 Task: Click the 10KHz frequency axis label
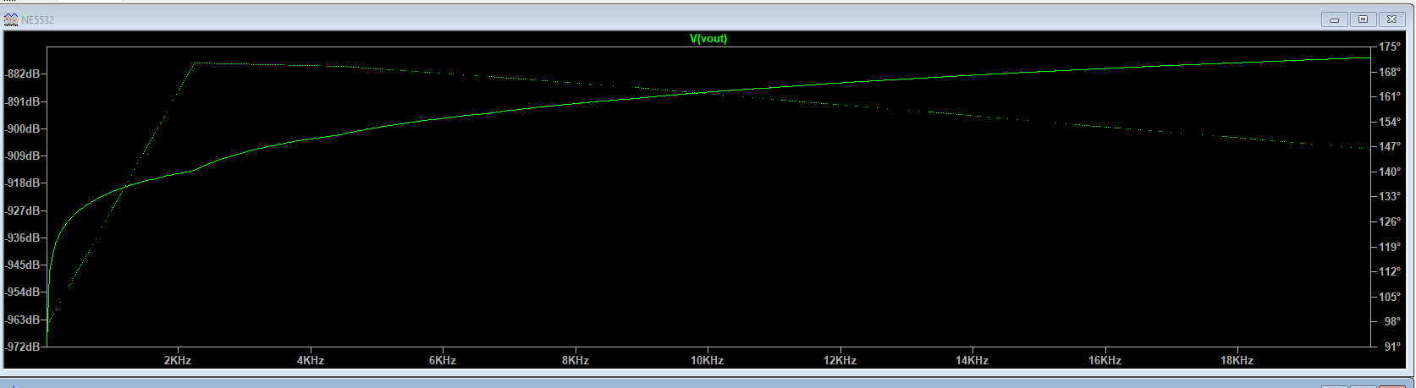(x=707, y=360)
